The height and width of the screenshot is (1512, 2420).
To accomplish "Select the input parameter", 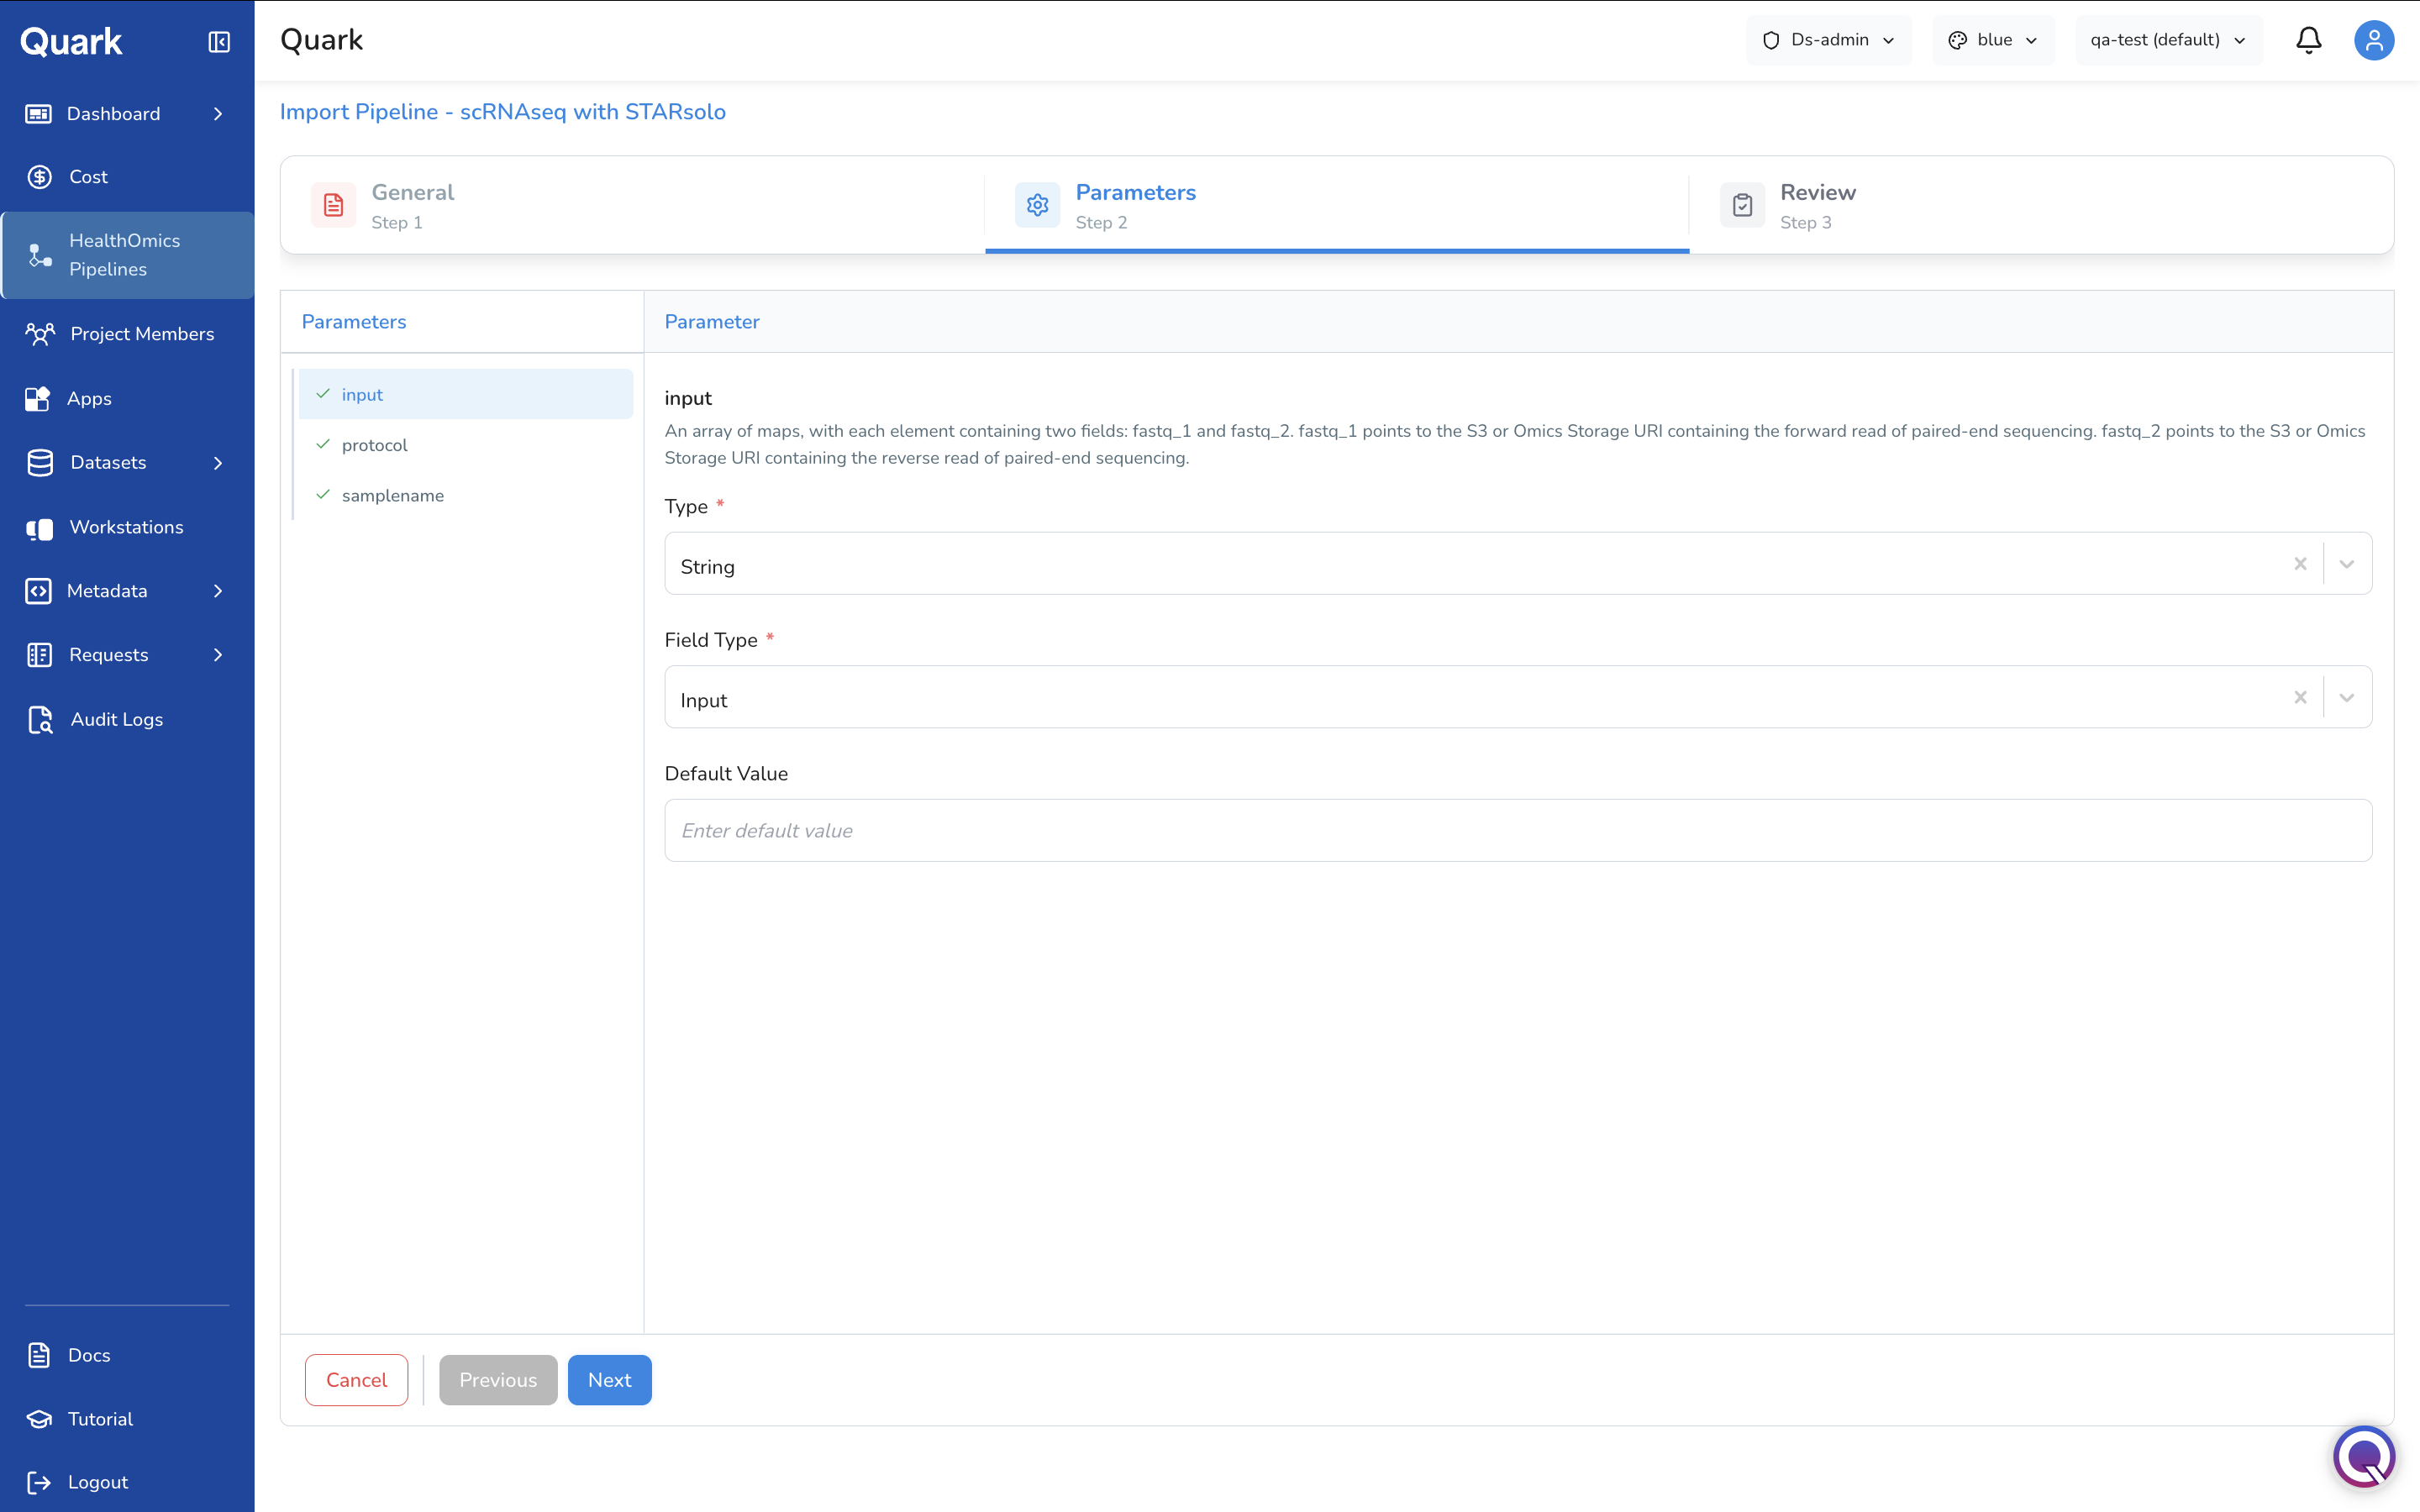I will (466, 394).
